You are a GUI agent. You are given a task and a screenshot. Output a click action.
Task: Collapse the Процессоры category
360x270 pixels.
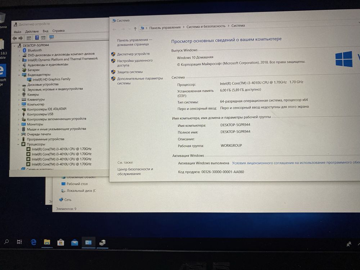coord(18,144)
